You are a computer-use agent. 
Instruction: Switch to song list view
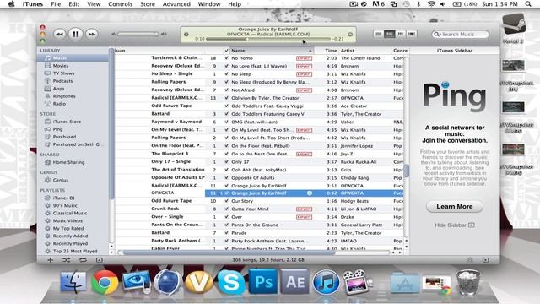click(x=379, y=34)
